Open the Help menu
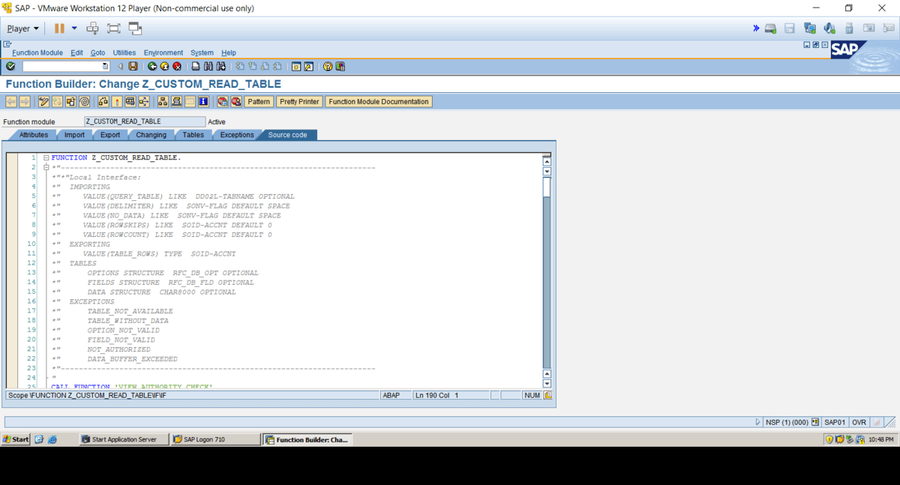This screenshot has width=900, height=485. 229,52
